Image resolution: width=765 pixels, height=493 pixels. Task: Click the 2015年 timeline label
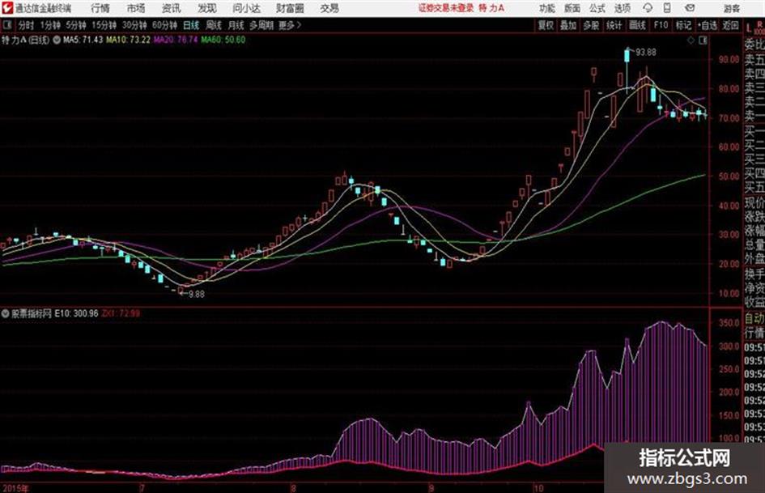click(15, 488)
